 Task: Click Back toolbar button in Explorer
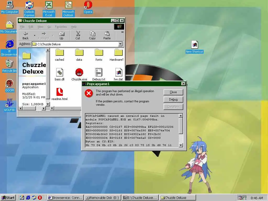coord(25,36)
